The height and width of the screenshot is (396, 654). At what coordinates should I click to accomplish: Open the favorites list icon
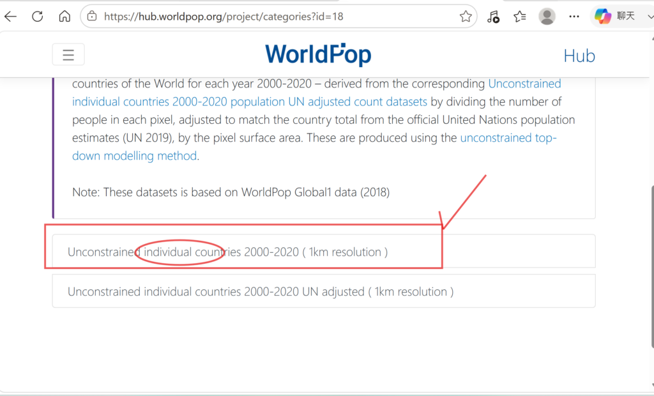tap(520, 16)
